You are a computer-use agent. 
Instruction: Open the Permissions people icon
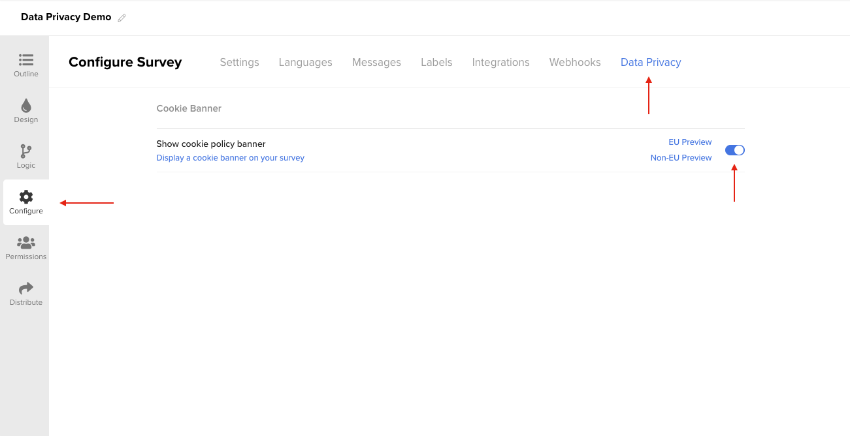[26, 243]
